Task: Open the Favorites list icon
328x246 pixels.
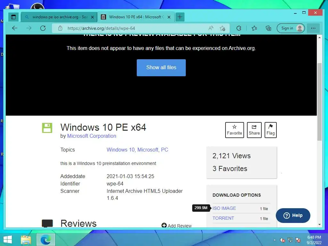Action: 254,28
